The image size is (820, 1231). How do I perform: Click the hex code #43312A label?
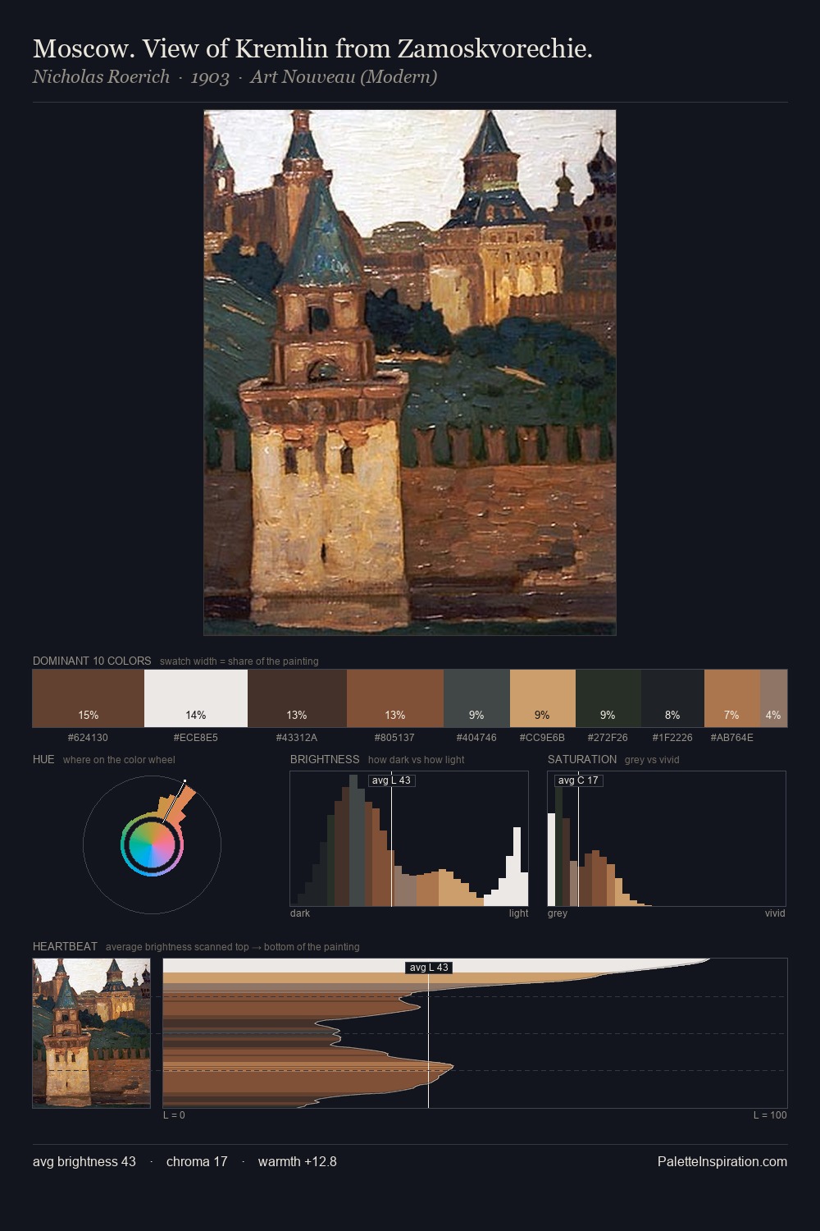(x=297, y=738)
